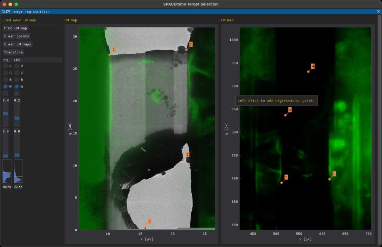Select the B color option for Ch2
Viewport: 382px width, 247px height.
[x=17, y=80]
